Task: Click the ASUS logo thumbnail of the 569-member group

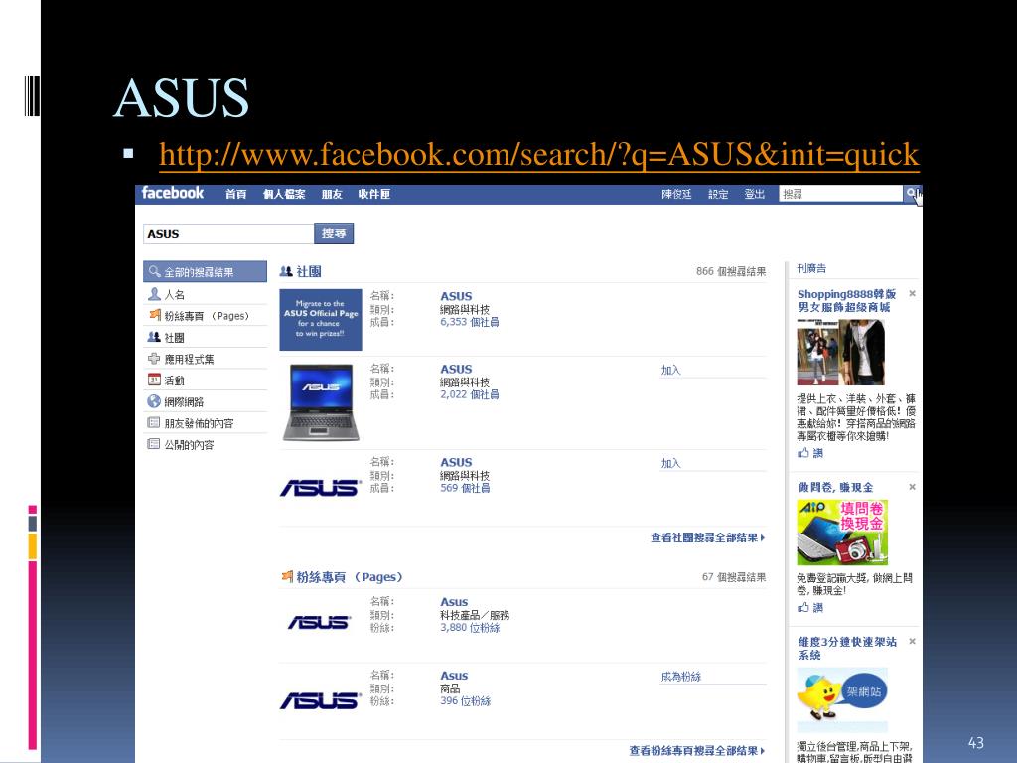Action: click(321, 488)
